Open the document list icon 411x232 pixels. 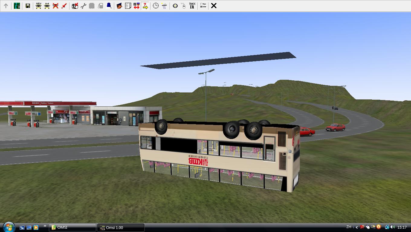tap(128, 6)
